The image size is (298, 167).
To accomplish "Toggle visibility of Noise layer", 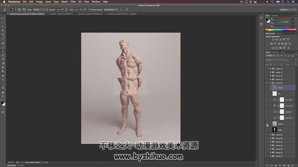I will pos(267,88).
